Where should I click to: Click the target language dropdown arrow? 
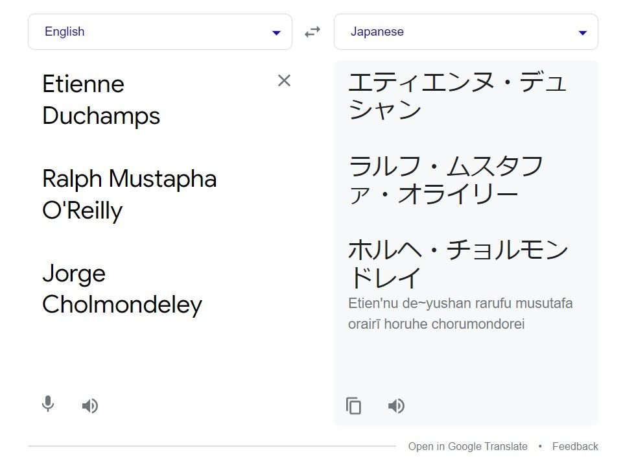point(582,32)
